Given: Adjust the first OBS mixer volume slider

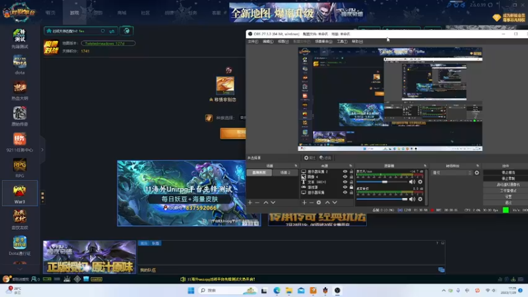Looking at the screenshot, I should tap(382, 182).
